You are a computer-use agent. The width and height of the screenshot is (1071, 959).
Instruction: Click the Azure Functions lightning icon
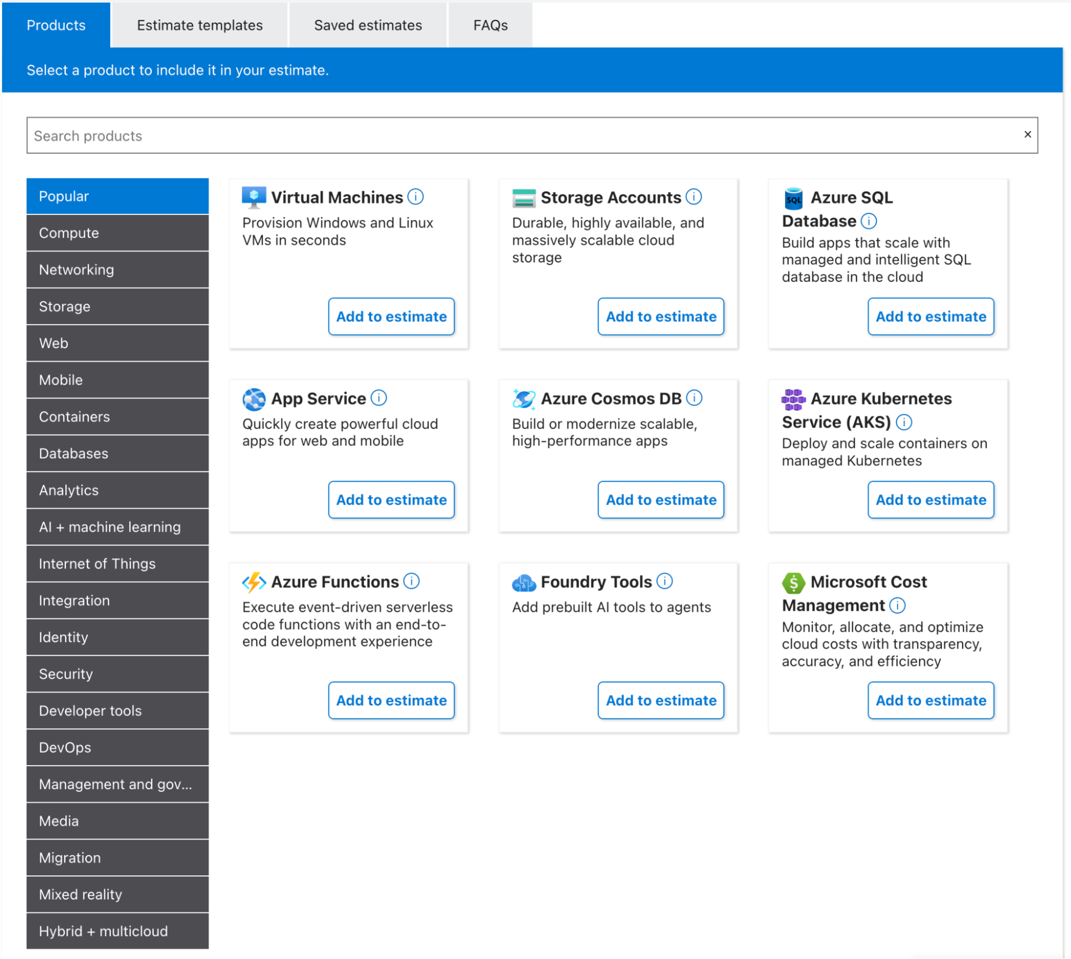tap(254, 582)
